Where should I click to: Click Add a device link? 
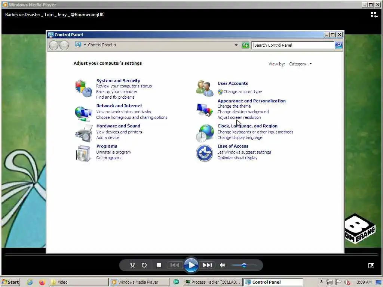pos(108,138)
